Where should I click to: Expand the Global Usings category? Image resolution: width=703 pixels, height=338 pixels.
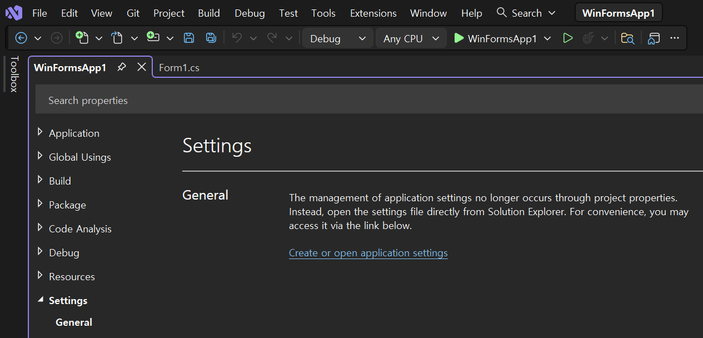click(40, 156)
